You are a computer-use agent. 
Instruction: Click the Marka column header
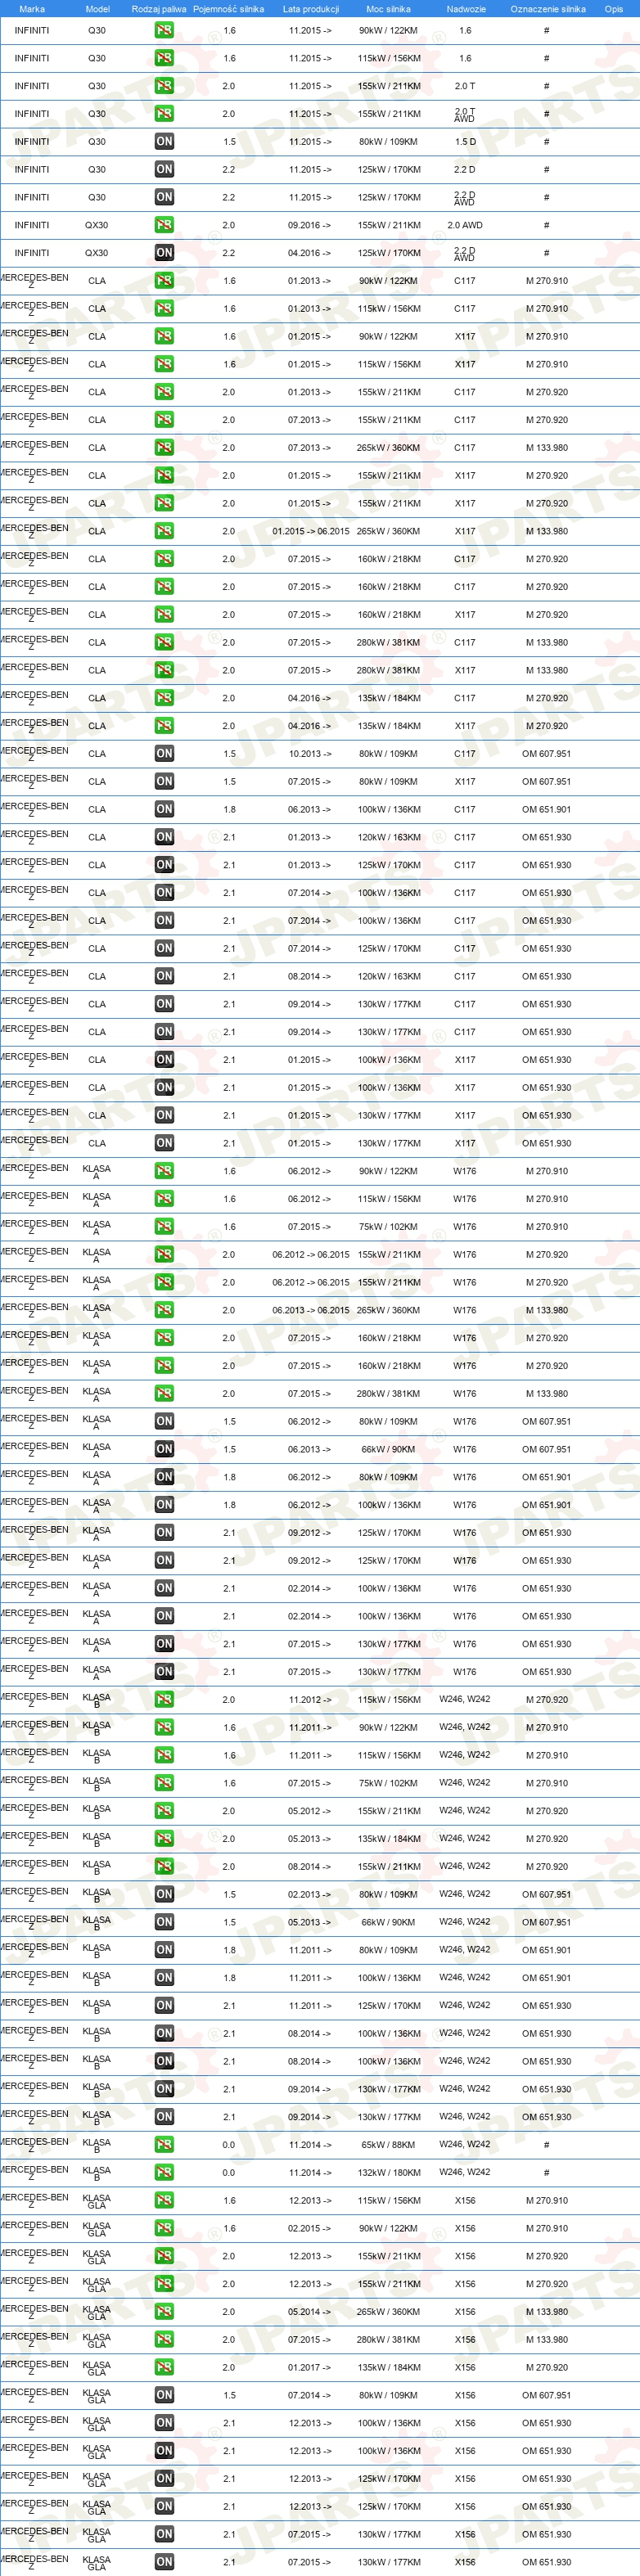[32, 9]
